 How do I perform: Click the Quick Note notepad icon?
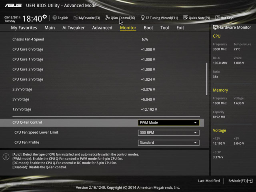186,18
